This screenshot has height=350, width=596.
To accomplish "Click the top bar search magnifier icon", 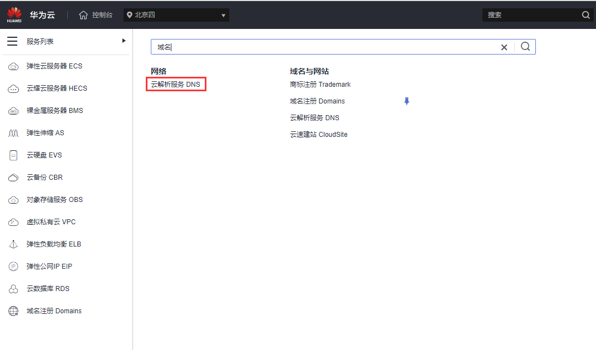I will [586, 15].
